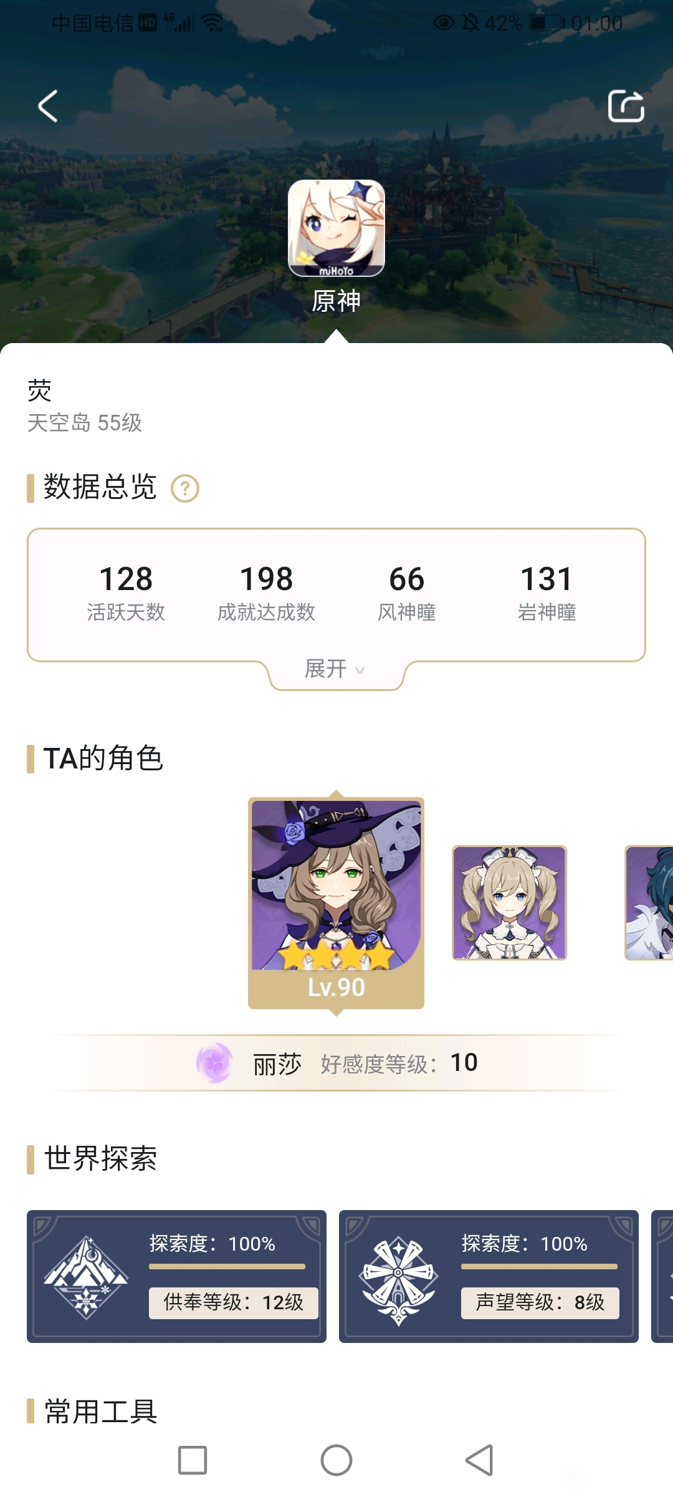Open Android recent apps square button
Image resolution: width=673 pixels, height=1497 pixels.
point(193,1460)
